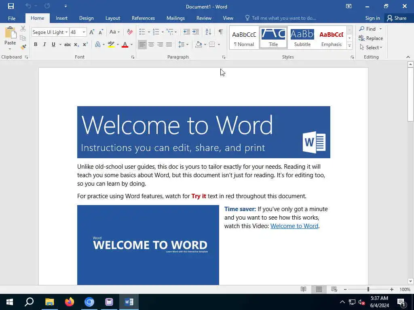The image size is (414, 310).
Task: Justify the paragraph text
Action: pos(169,44)
